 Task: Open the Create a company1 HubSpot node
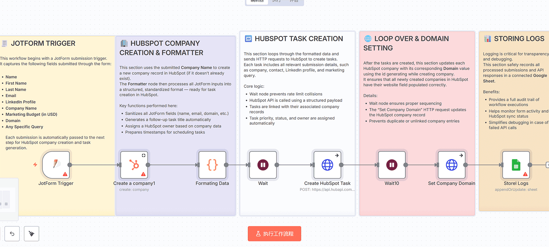click(x=134, y=165)
